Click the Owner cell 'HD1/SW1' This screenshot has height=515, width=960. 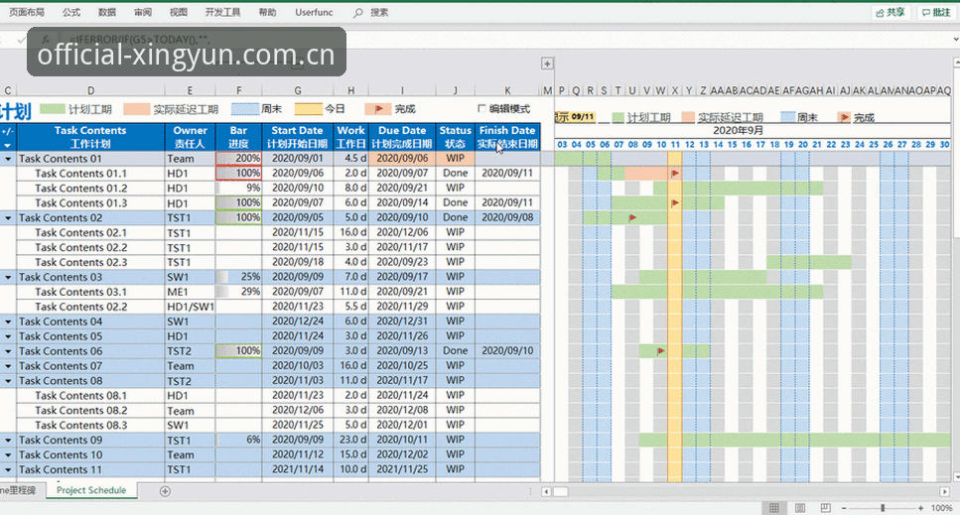(191, 307)
